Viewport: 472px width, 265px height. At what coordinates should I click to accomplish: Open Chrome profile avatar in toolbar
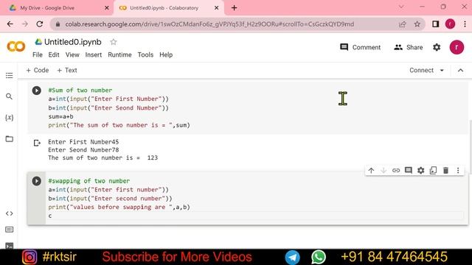[450, 24]
